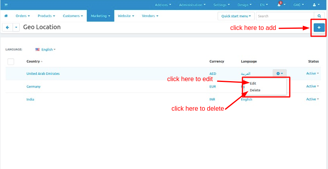Open the GHC currency selector
This screenshot has width=328, height=169.
pyautogui.click(x=299, y=5)
